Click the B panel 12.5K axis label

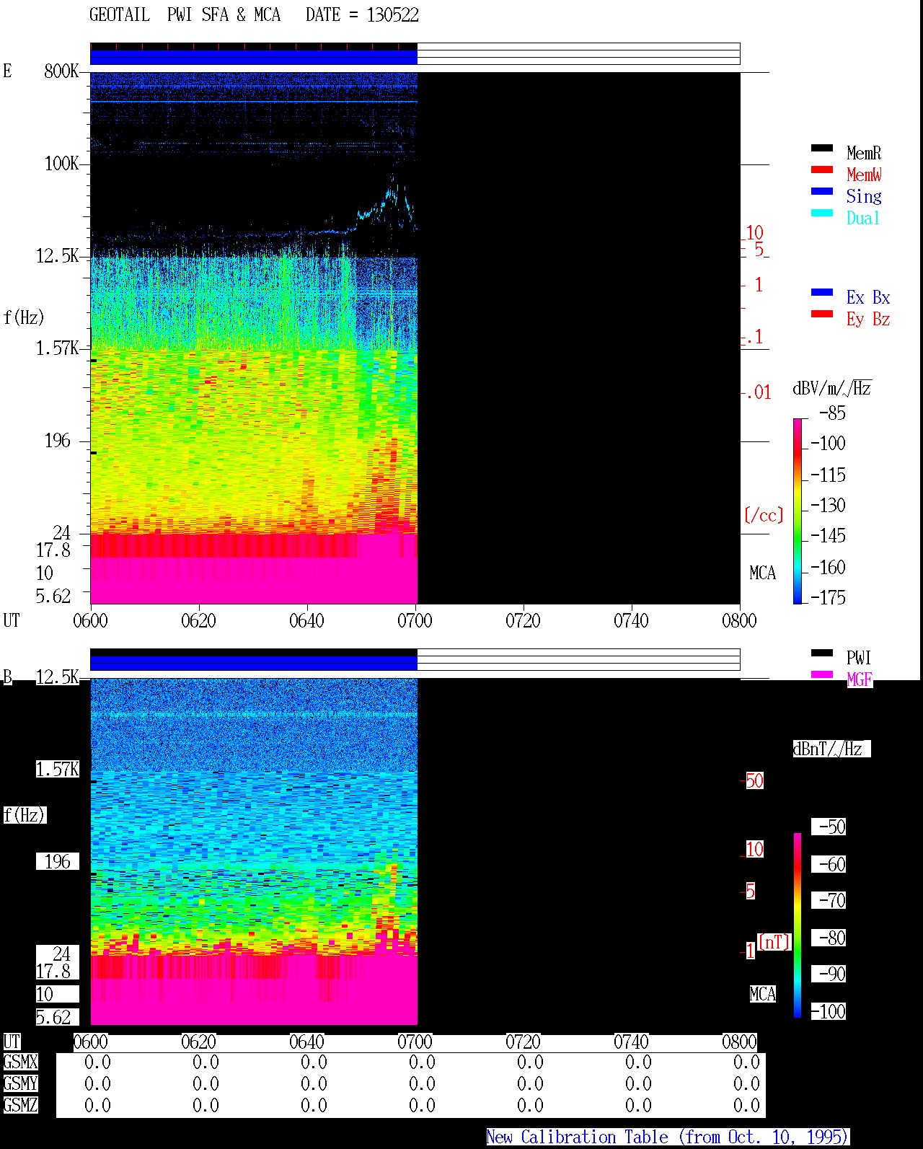click(58, 677)
